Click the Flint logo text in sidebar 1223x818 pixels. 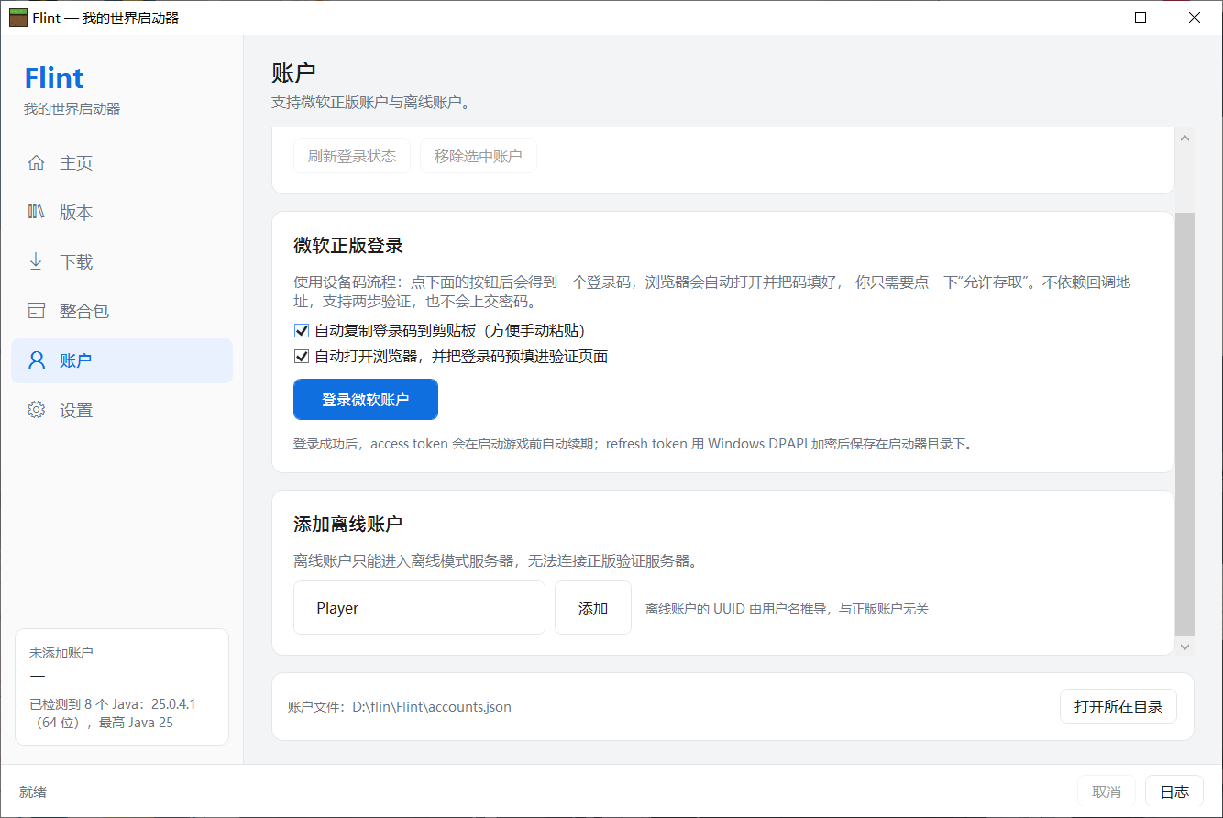(x=54, y=78)
